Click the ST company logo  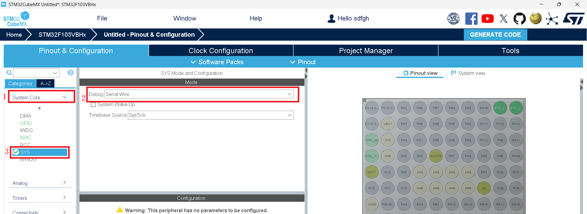pyautogui.click(x=574, y=19)
